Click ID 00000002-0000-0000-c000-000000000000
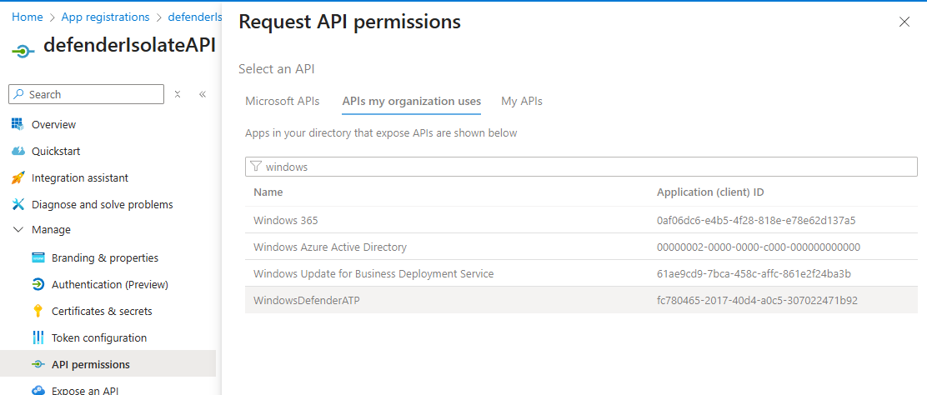Image resolution: width=927 pixels, height=395 pixels. (759, 247)
